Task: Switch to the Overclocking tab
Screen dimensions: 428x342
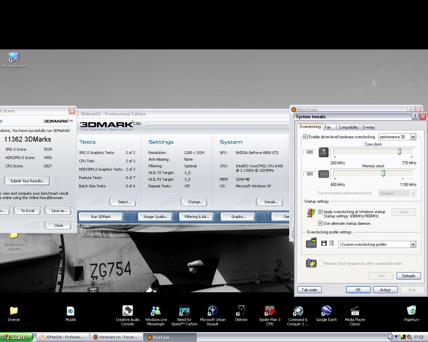Action: click(310, 127)
